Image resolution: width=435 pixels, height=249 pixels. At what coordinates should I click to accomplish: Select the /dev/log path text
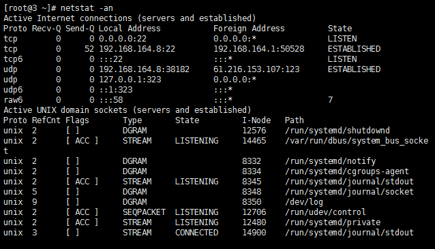304,202
